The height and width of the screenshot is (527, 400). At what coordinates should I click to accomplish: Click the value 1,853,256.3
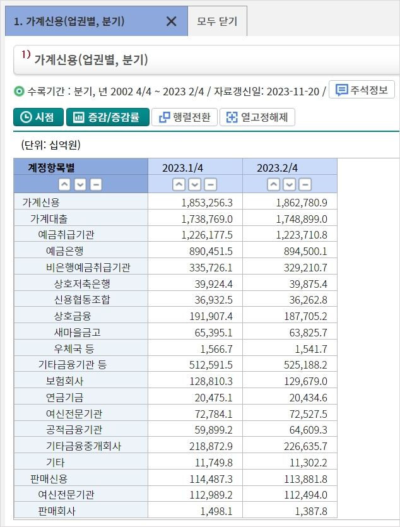pyautogui.click(x=207, y=203)
